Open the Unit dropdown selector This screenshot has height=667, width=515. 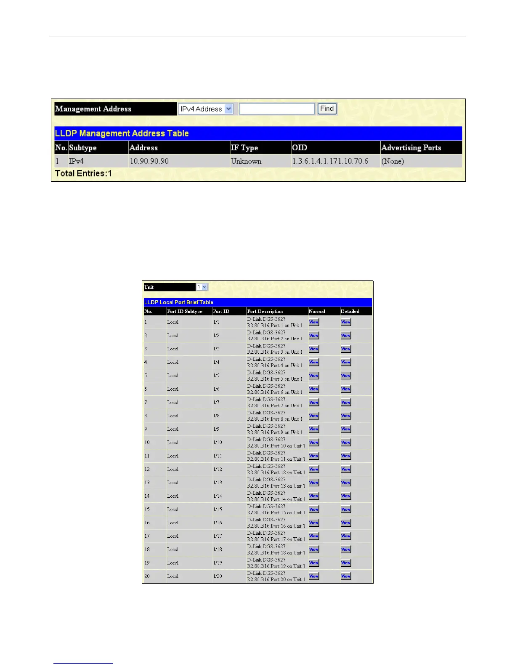(x=202, y=287)
